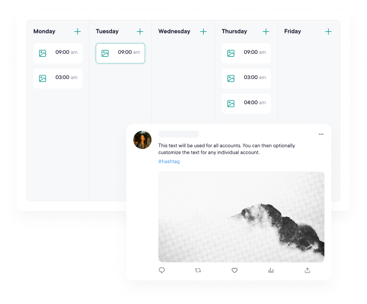
Task: Open Thursday 04:00 am scheduled post
Action: click(x=246, y=104)
